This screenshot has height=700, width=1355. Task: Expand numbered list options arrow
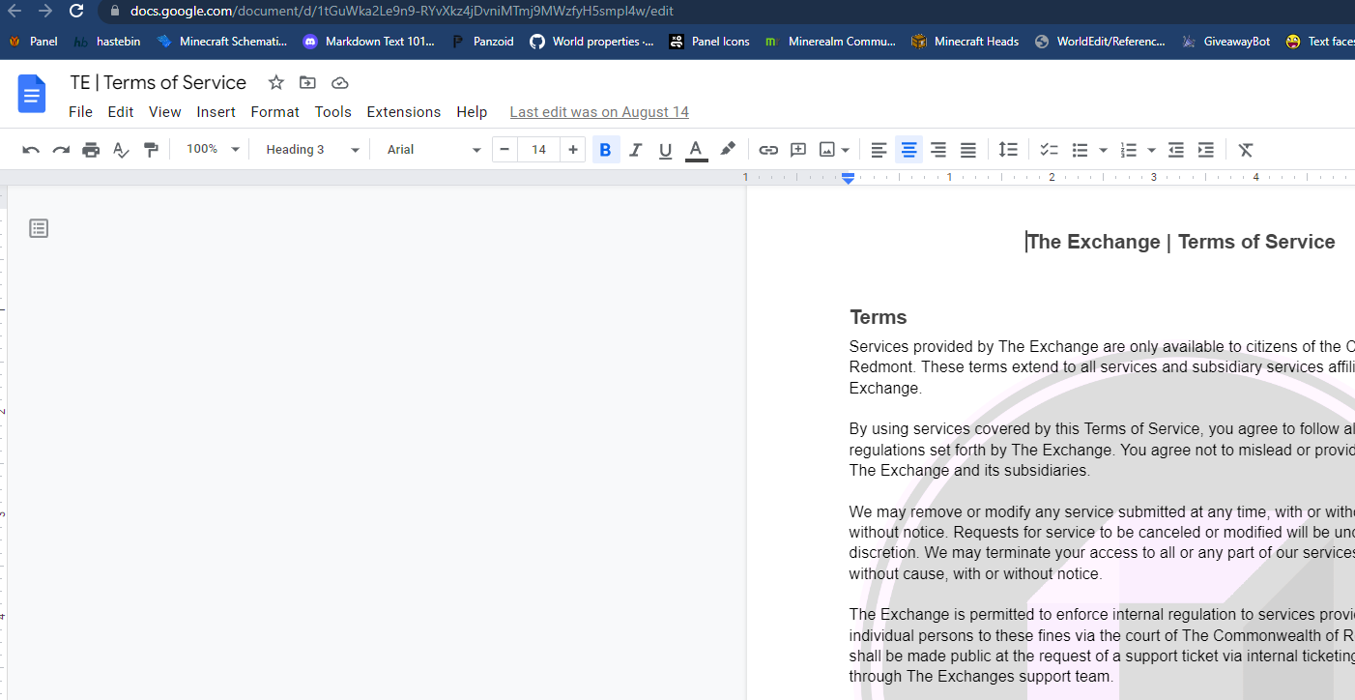(x=1151, y=150)
